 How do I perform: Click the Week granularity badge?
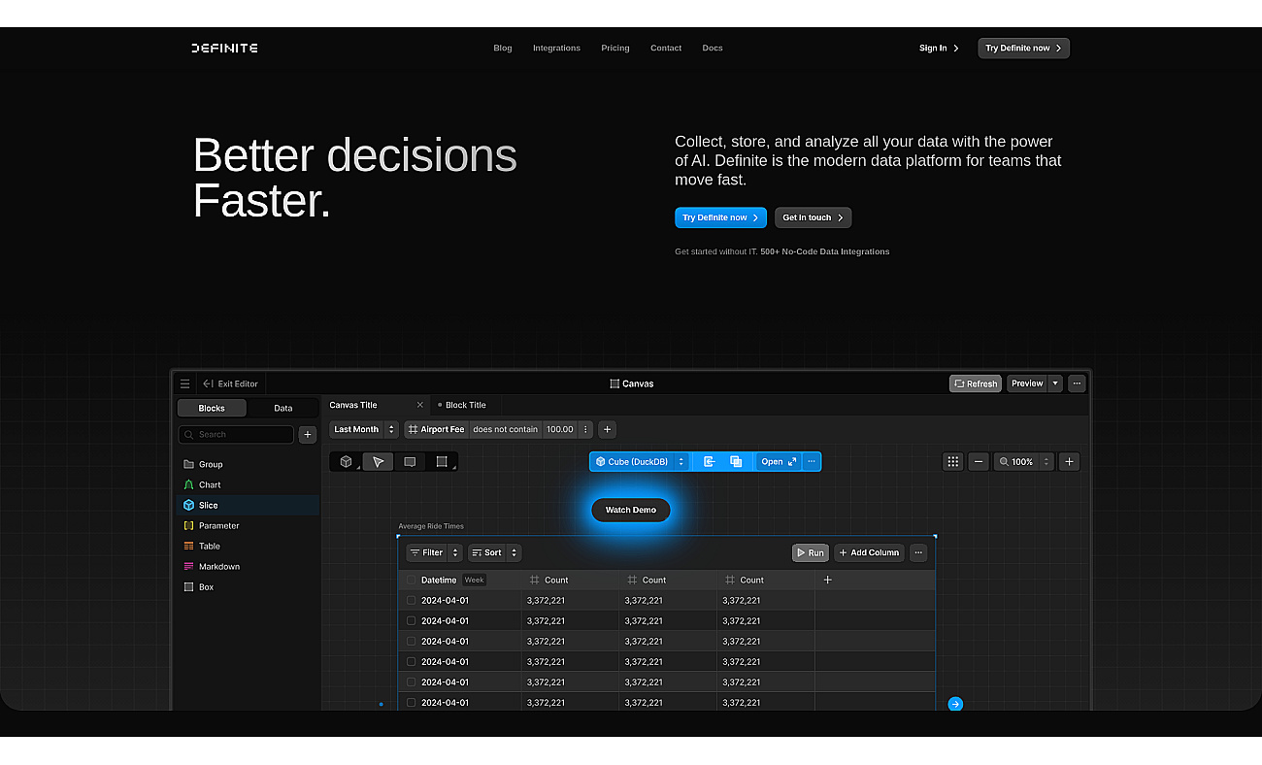click(x=474, y=580)
